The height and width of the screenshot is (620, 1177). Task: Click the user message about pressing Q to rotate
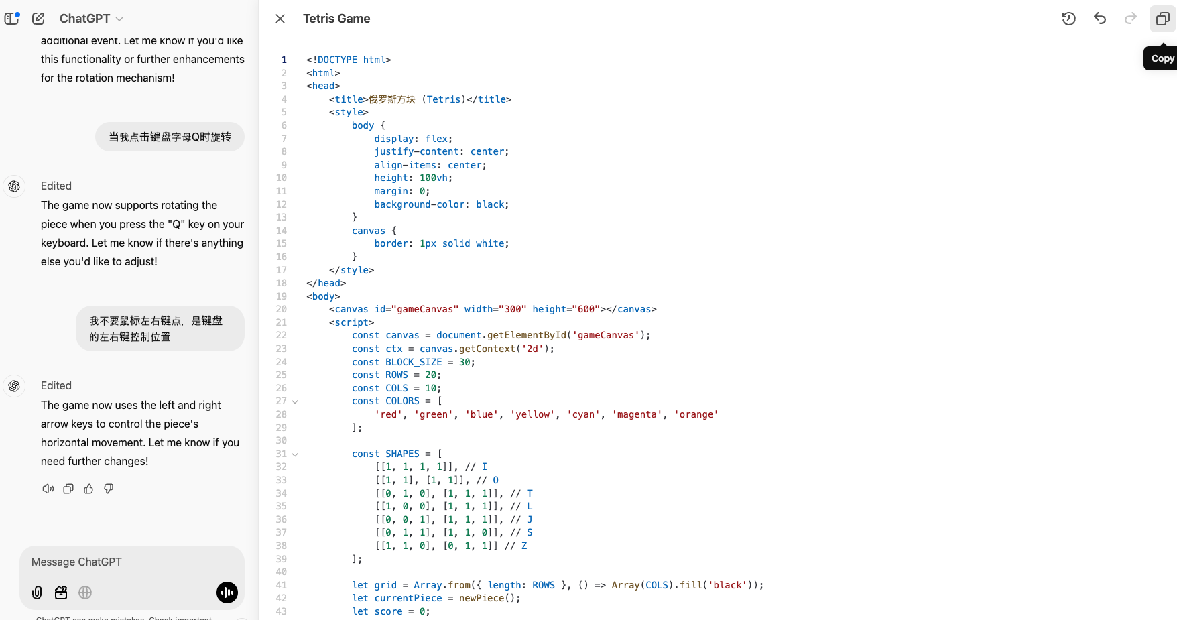point(170,137)
